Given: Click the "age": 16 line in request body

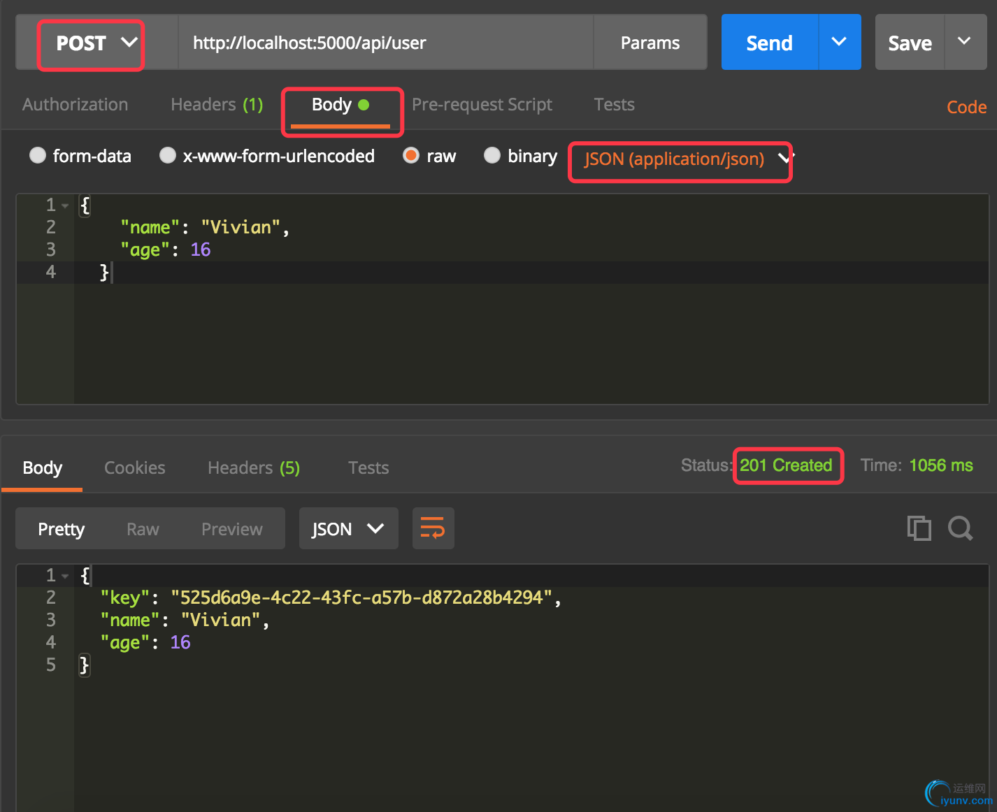Looking at the screenshot, I should point(165,249).
